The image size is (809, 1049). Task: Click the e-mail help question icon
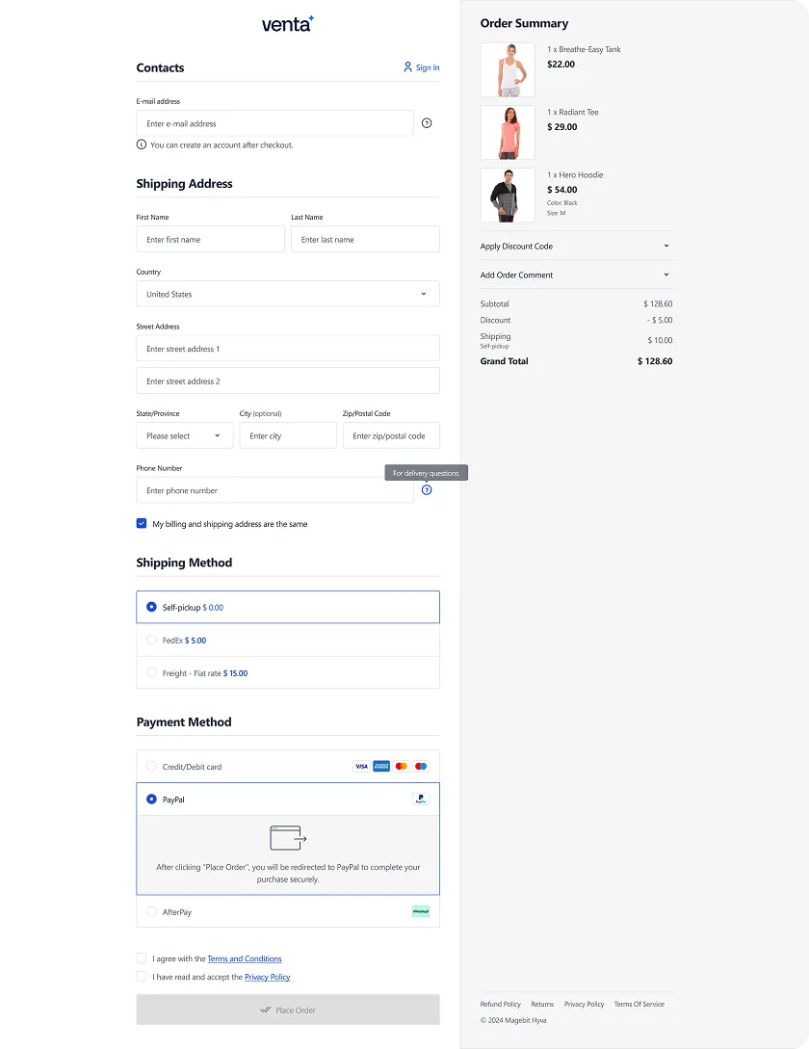(427, 123)
